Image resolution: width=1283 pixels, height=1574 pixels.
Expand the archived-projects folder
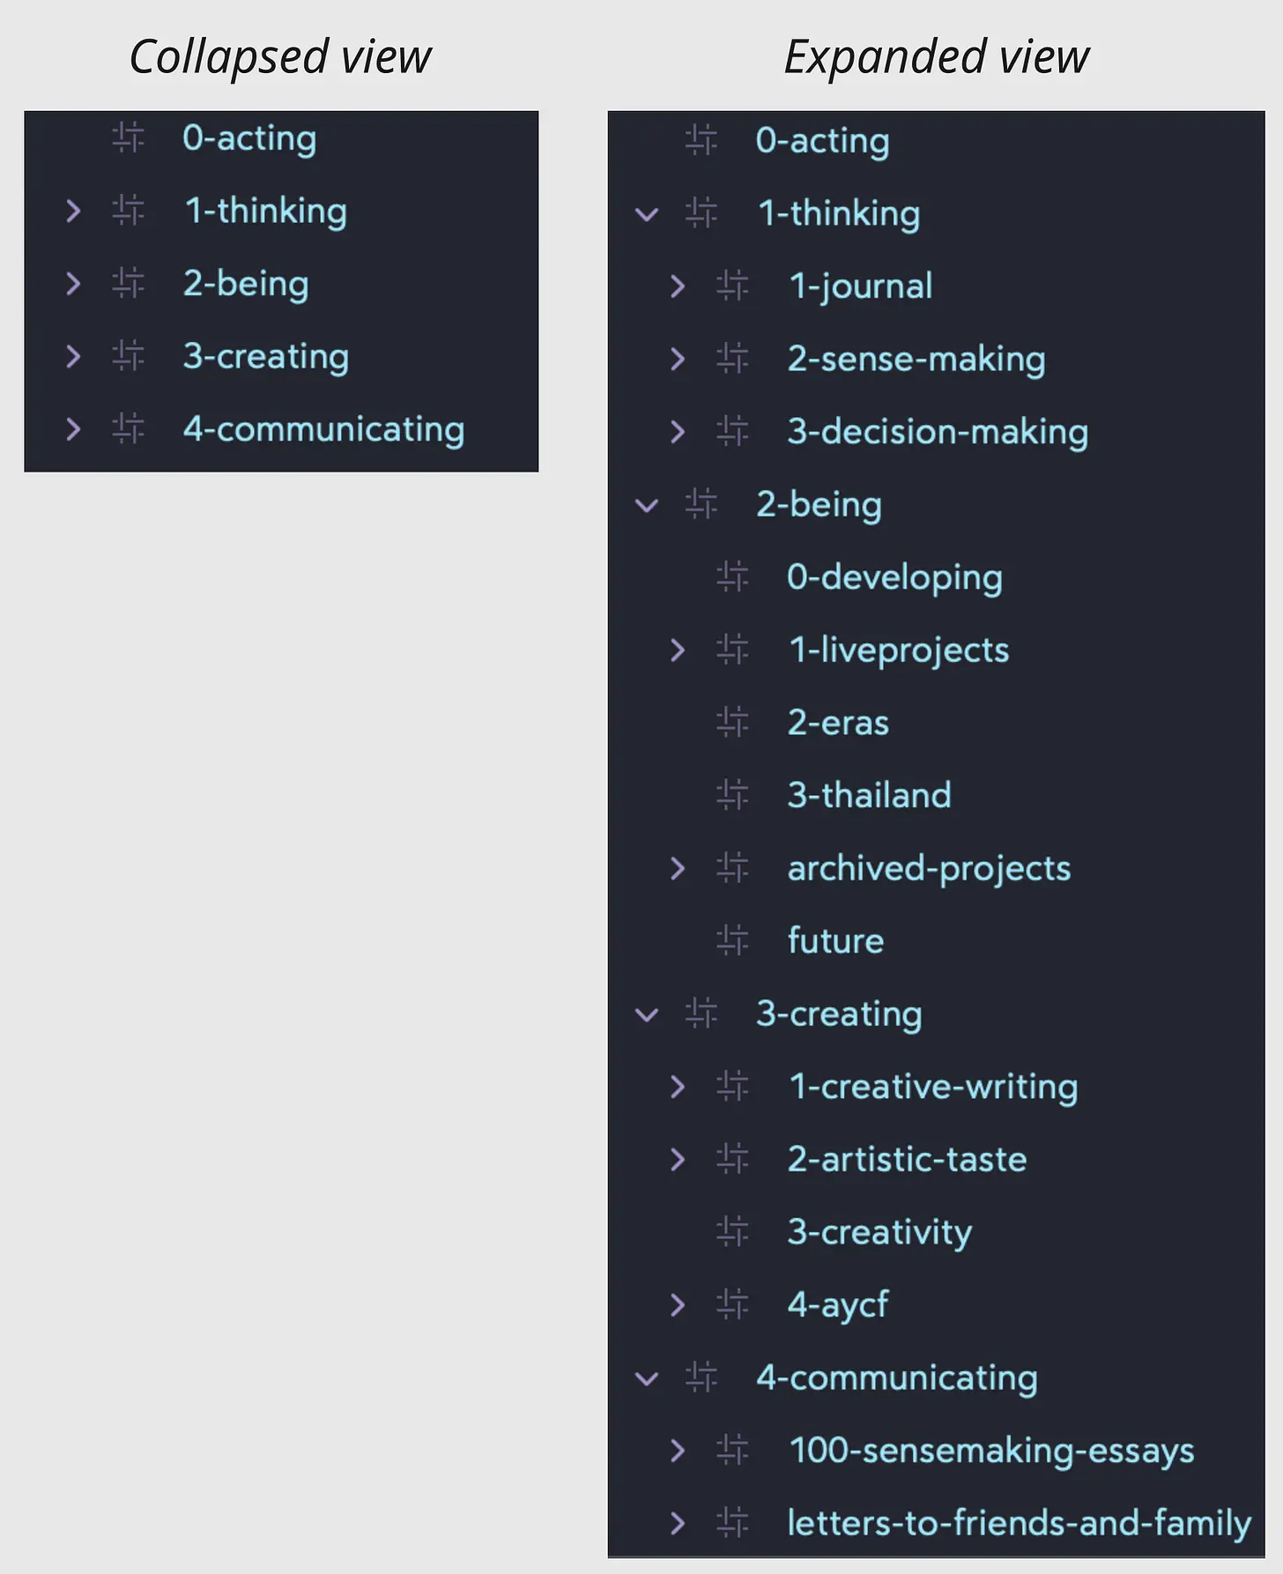(677, 868)
